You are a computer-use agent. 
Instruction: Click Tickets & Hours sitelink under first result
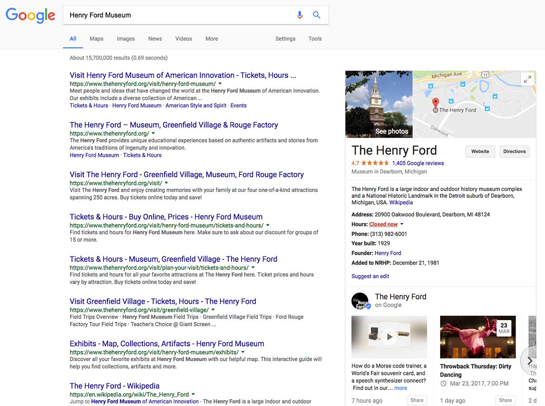[89, 106]
